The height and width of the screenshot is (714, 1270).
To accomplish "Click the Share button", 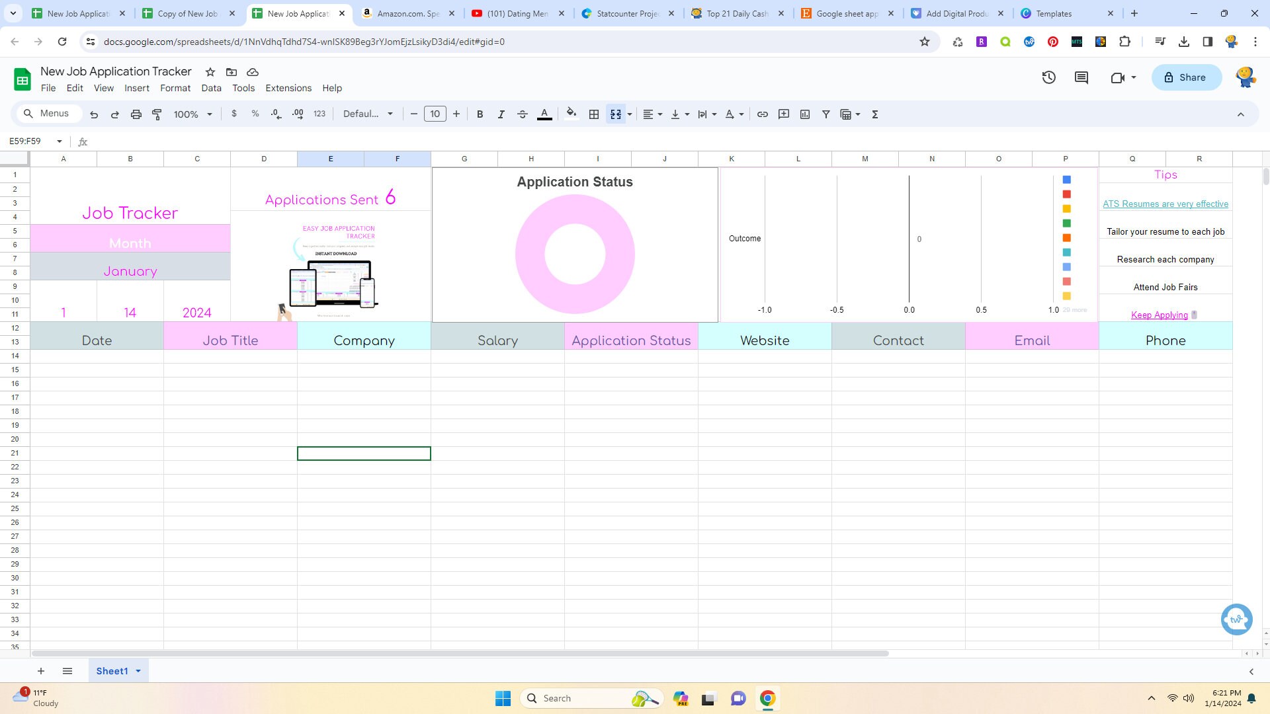I will coord(1186,77).
